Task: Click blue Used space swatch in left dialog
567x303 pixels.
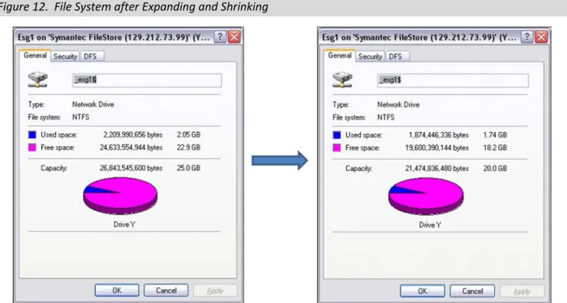Action: point(32,135)
